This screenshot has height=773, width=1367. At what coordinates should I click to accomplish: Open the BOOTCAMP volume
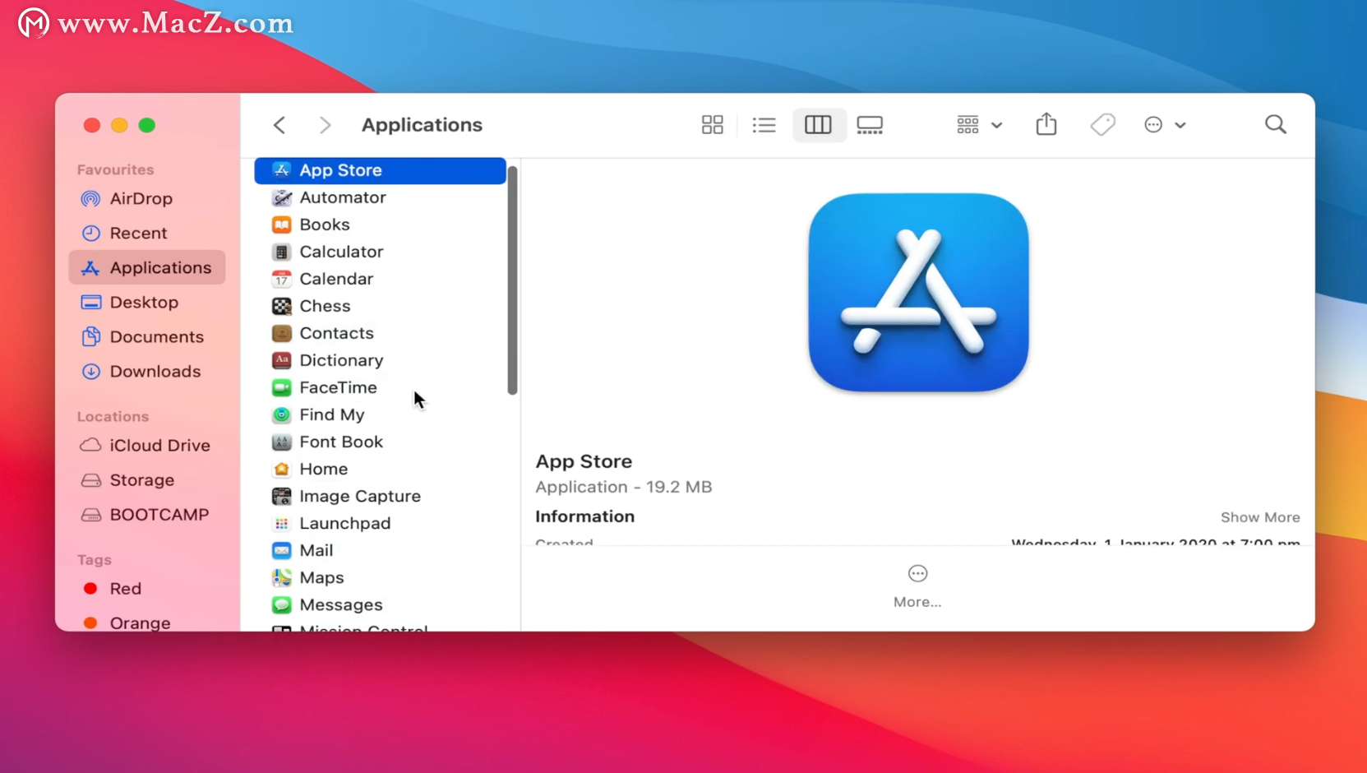tap(147, 515)
